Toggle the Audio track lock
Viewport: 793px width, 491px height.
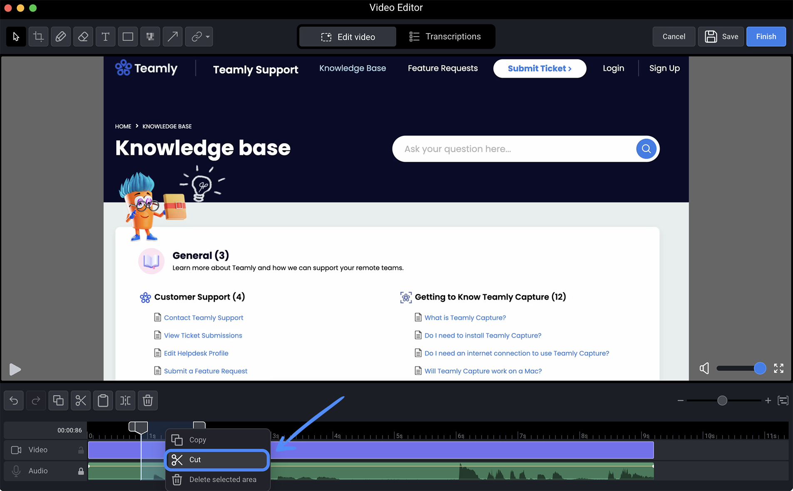[x=81, y=471]
